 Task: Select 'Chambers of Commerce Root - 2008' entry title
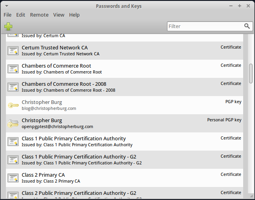coord(64,84)
